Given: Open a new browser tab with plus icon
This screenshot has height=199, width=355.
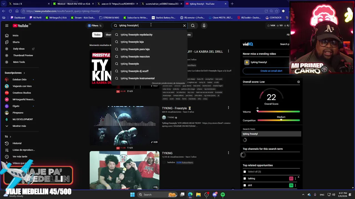Looking at the screenshot, I should point(232,4).
